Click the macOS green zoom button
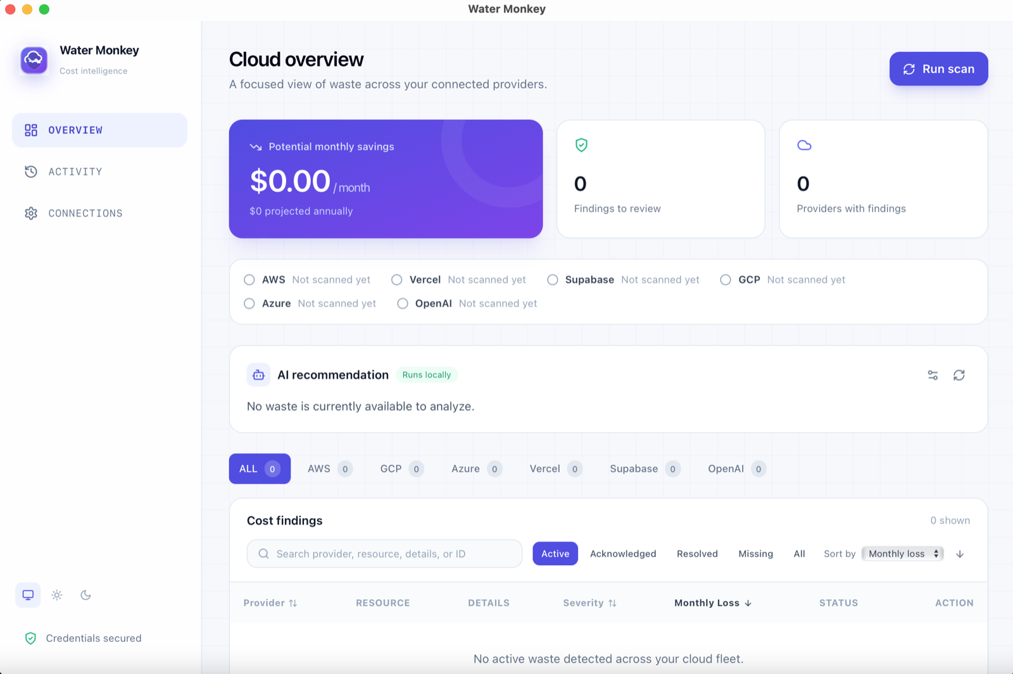The height and width of the screenshot is (674, 1013). pos(44,9)
